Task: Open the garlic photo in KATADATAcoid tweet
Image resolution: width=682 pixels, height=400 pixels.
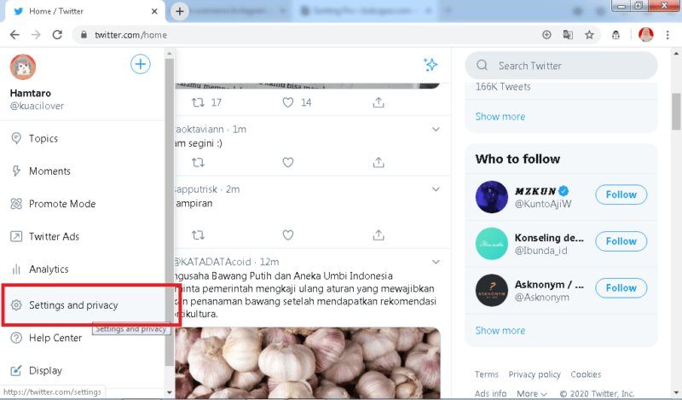Action: tap(308, 362)
